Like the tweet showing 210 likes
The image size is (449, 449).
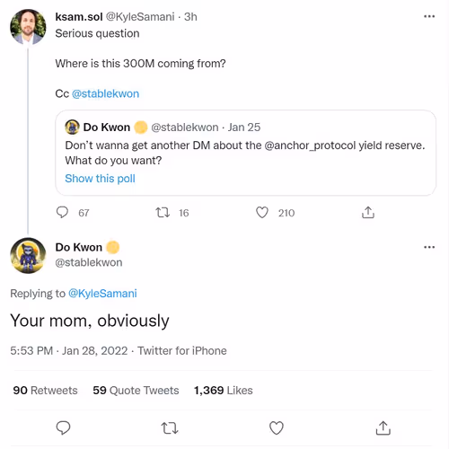262,213
